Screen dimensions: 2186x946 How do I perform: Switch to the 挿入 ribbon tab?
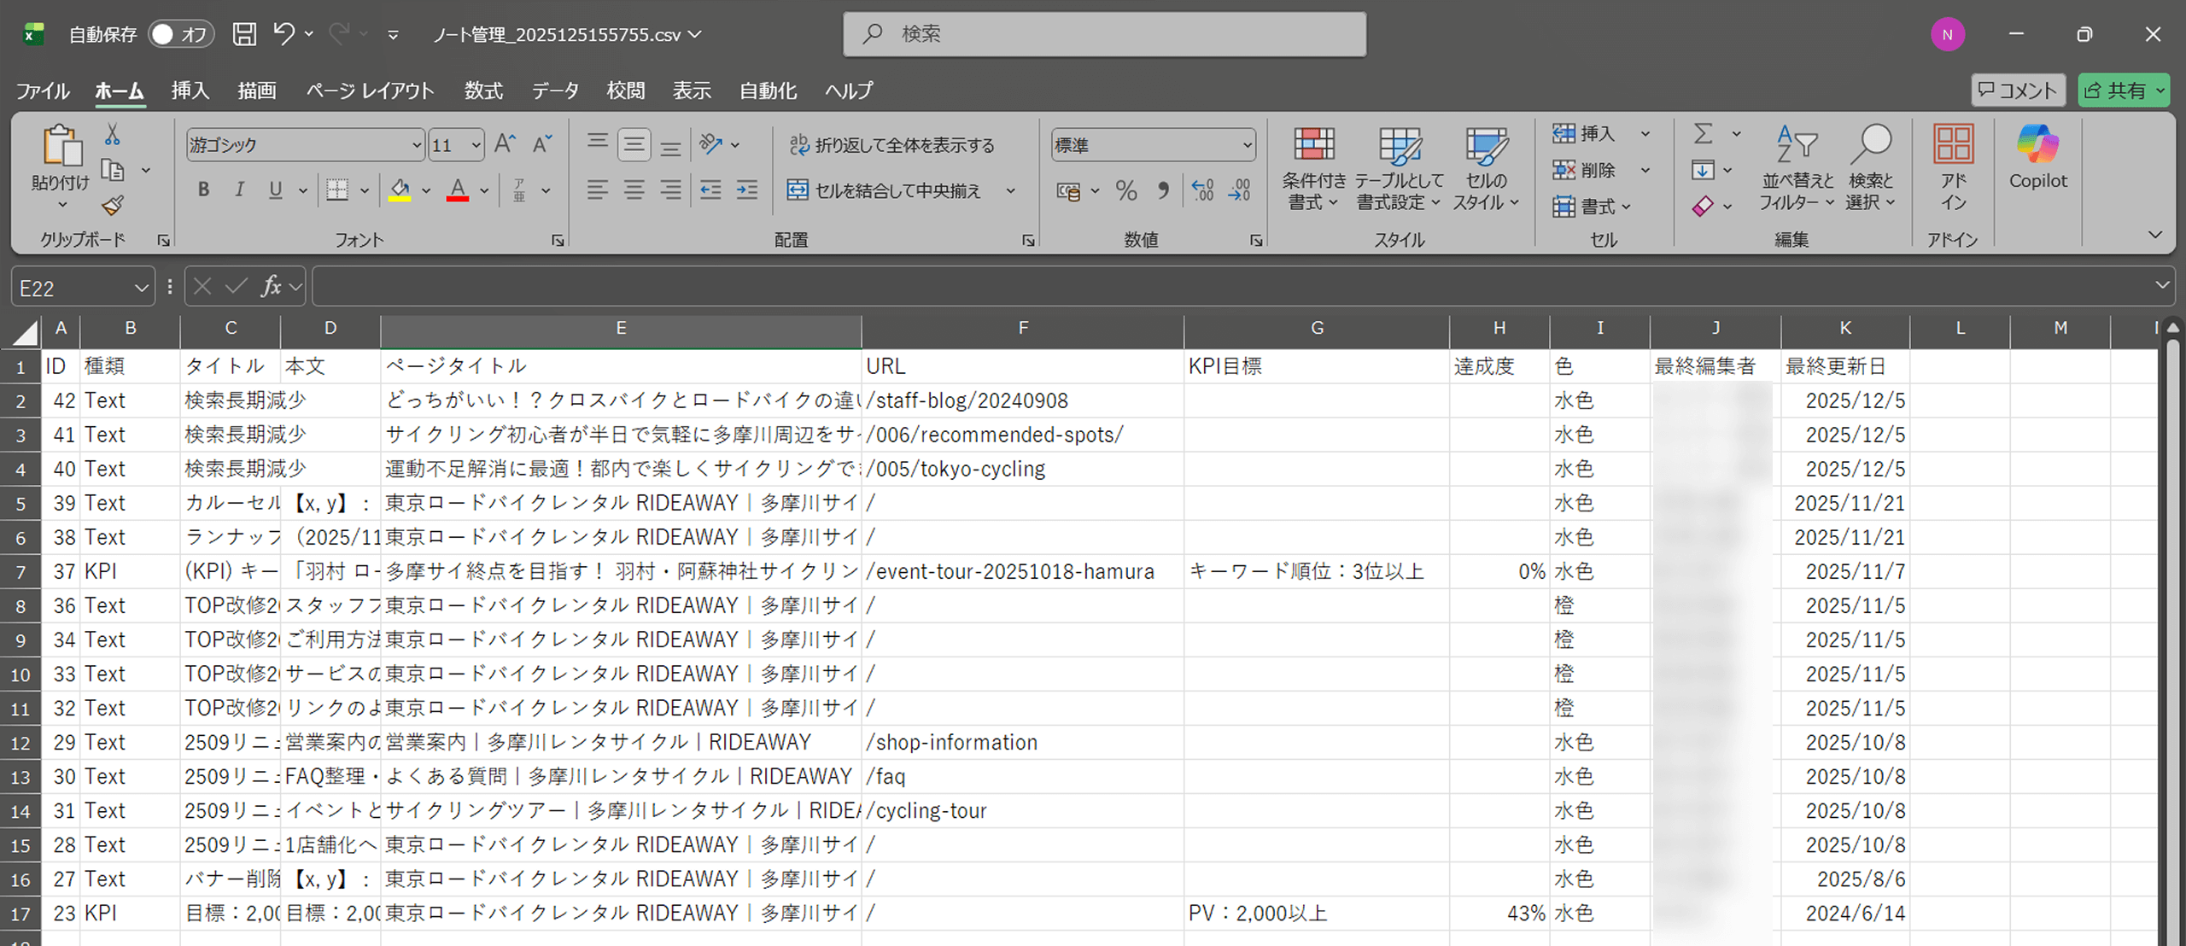pyautogui.click(x=190, y=91)
